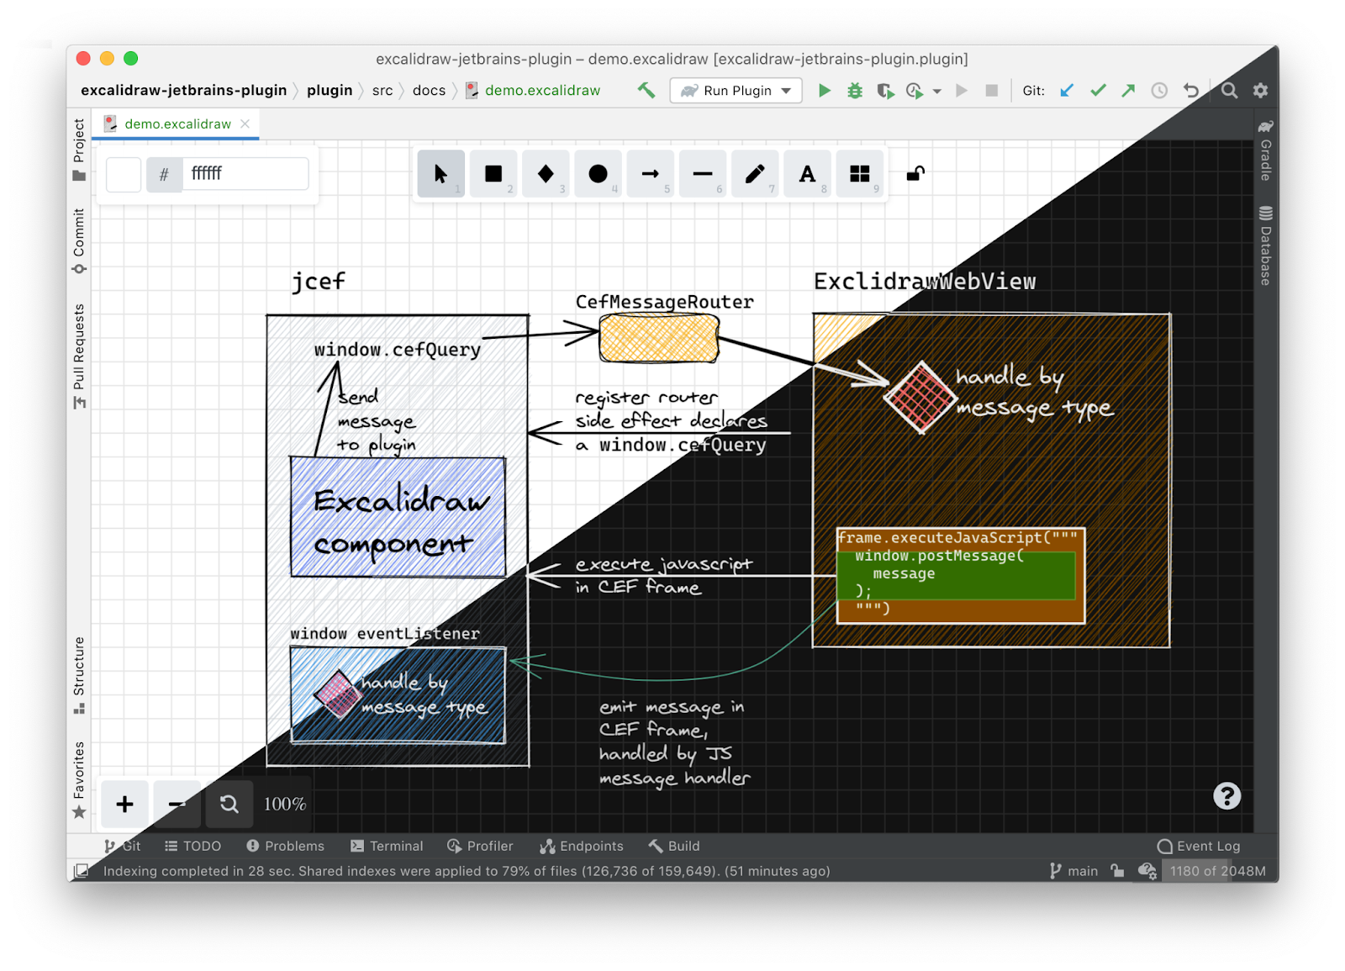Click the zoom in plus button
Screen dimensions: 1345x971
pos(124,805)
